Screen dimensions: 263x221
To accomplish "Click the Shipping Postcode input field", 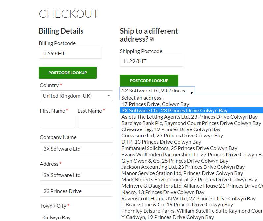I will (151, 61).
